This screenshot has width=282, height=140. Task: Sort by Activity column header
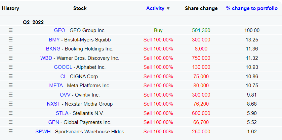tap(155, 8)
